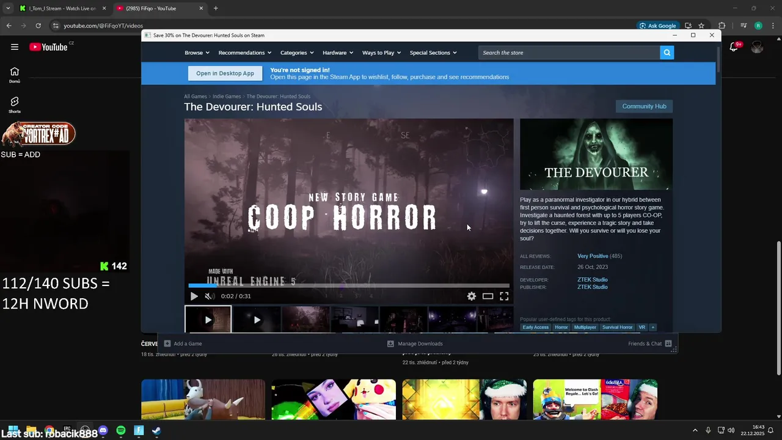Bookmark this page with star icon
This screenshot has width=782, height=440.
pyautogui.click(x=701, y=26)
